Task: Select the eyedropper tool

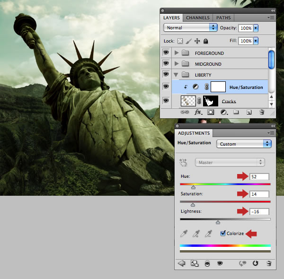Action: pos(184,234)
